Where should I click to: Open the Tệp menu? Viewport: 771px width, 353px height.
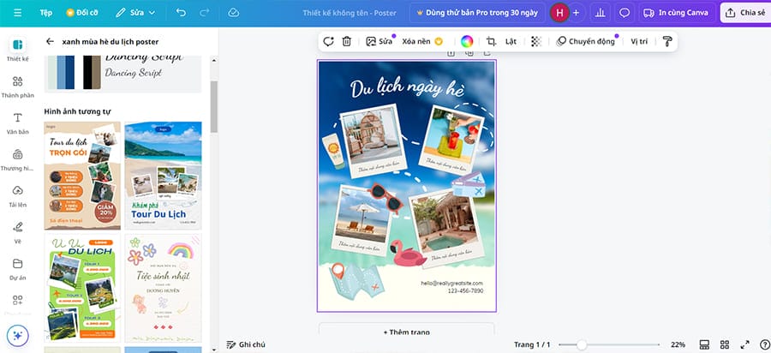[x=45, y=13]
